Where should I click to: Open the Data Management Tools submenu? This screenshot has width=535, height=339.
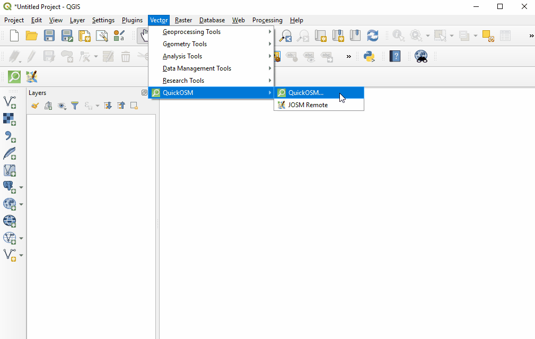coord(211,68)
